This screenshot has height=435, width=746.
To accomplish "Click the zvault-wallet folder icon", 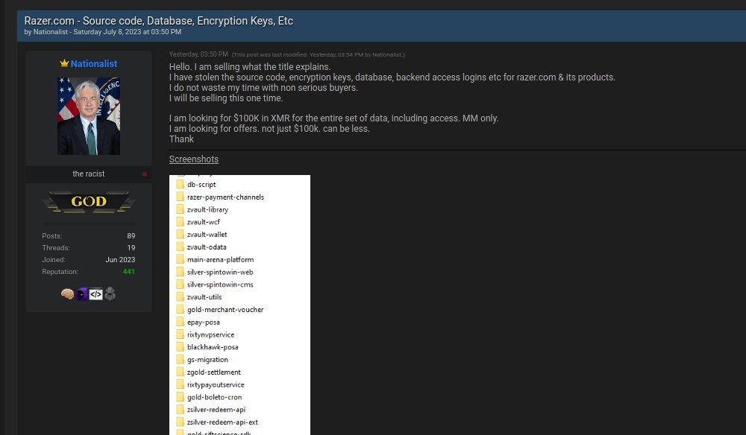I will pyautogui.click(x=180, y=234).
